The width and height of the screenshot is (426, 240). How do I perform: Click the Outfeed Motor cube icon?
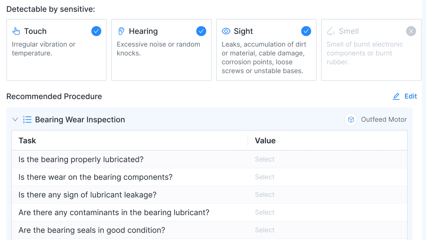pos(351,120)
